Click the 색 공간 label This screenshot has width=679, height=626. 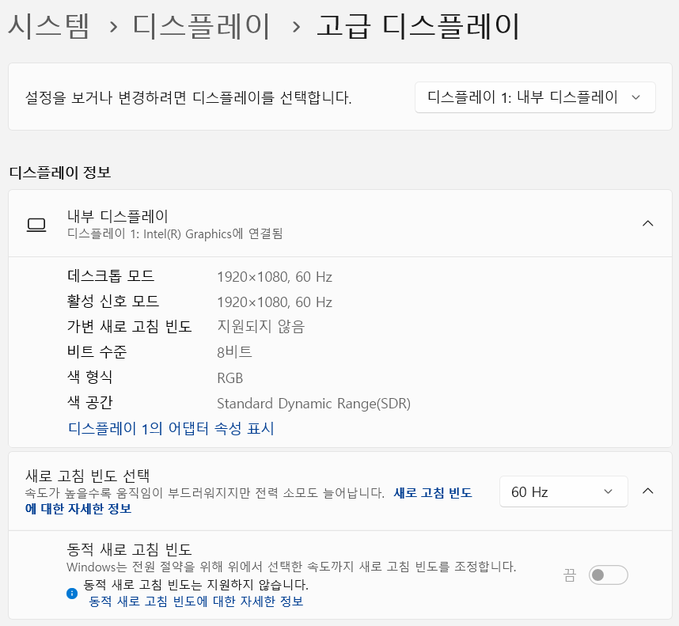[90, 403]
